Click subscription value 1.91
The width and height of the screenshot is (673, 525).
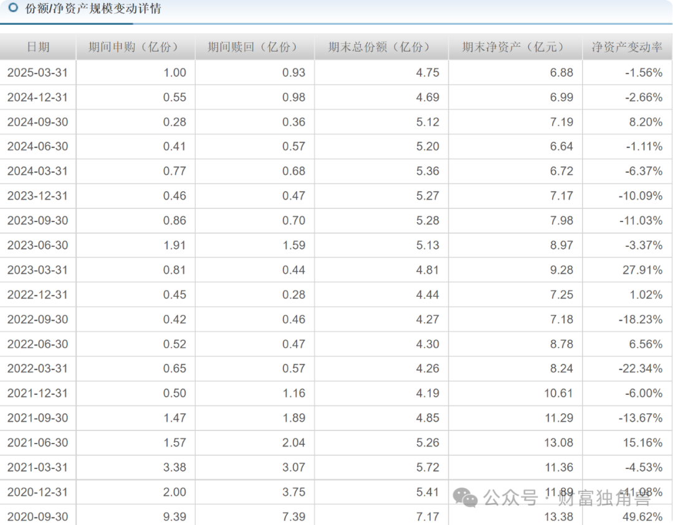point(174,245)
